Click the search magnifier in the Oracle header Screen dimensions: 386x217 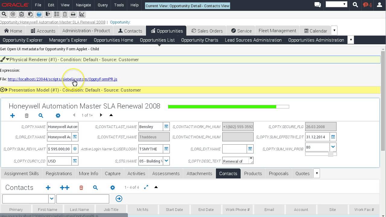coord(355,5)
